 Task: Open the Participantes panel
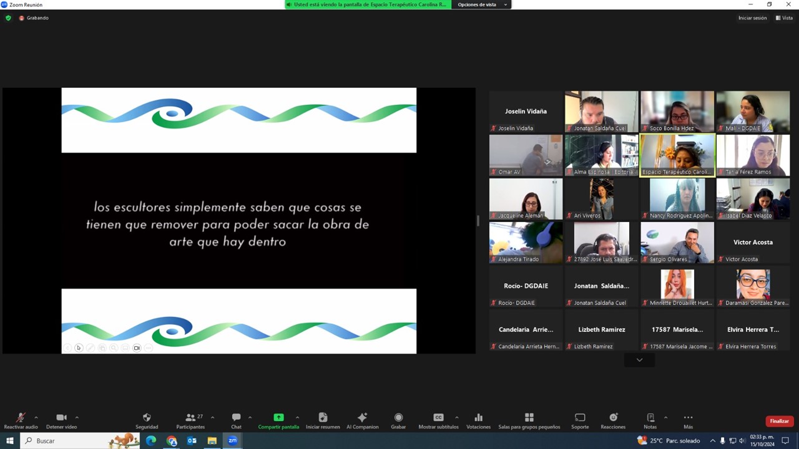190,418
